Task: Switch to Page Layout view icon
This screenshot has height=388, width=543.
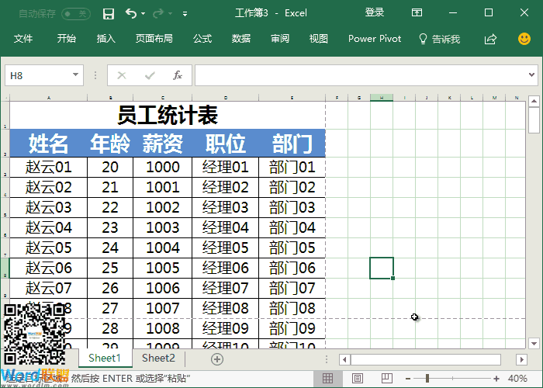Action: 358,379
